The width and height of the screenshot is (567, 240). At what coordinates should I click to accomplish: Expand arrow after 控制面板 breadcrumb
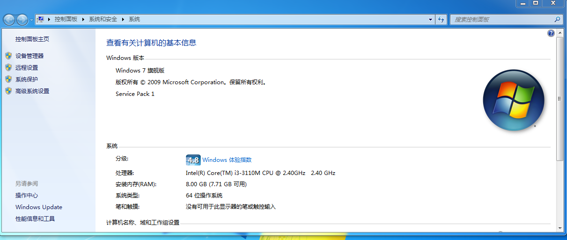(x=83, y=19)
